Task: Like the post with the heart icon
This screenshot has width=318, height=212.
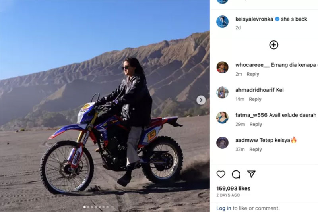Action: click(x=221, y=174)
